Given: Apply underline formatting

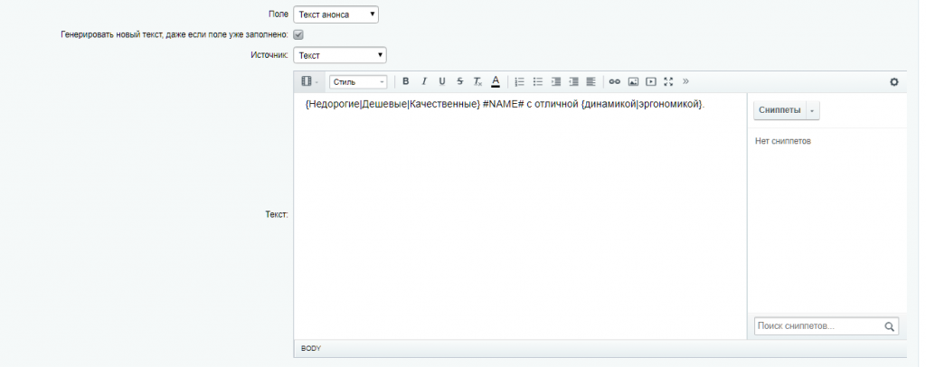Looking at the screenshot, I should [x=442, y=81].
